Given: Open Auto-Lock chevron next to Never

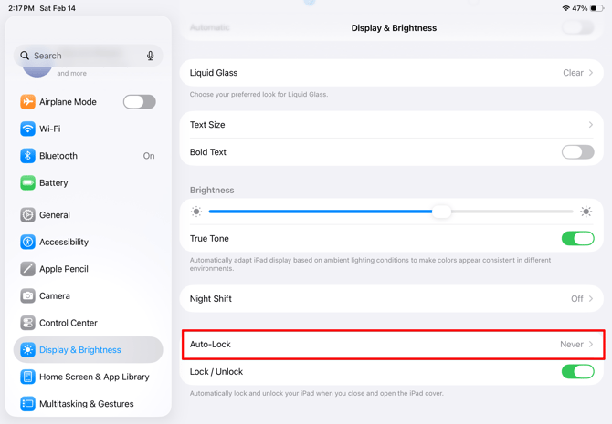Looking at the screenshot, I should click(591, 344).
